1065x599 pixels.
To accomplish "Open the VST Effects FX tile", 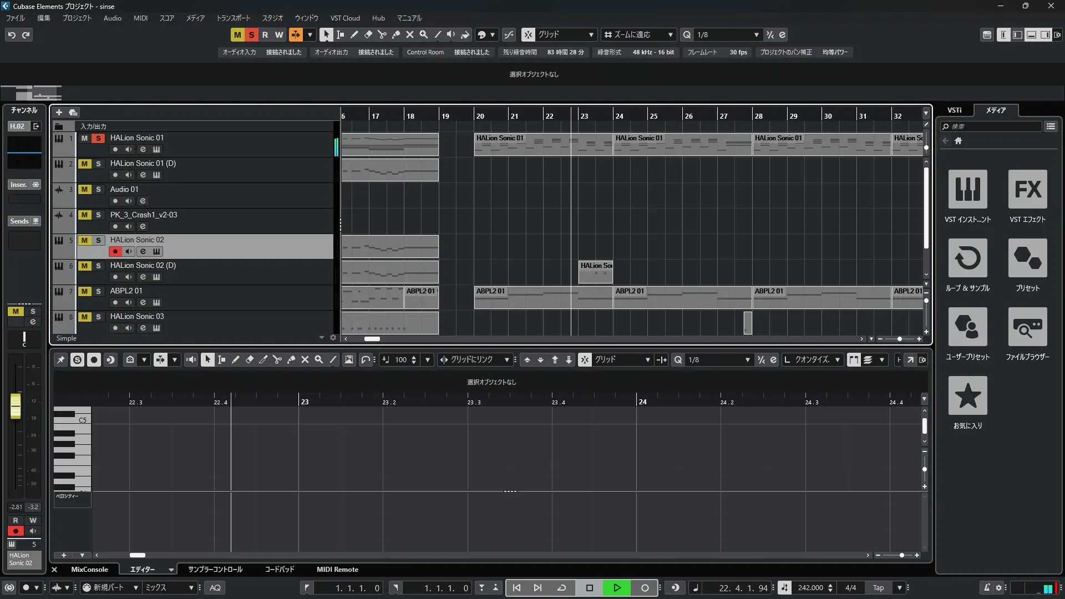I will click(x=1027, y=190).
